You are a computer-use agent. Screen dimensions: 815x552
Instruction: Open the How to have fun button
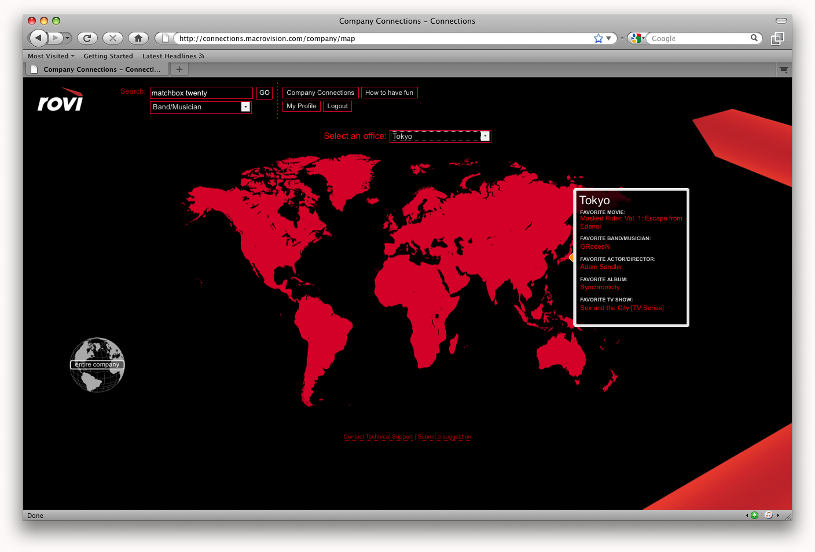(389, 93)
